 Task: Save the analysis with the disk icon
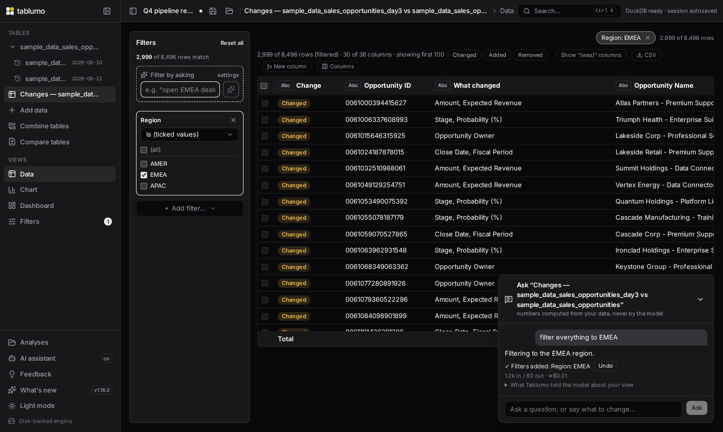click(213, 11)
